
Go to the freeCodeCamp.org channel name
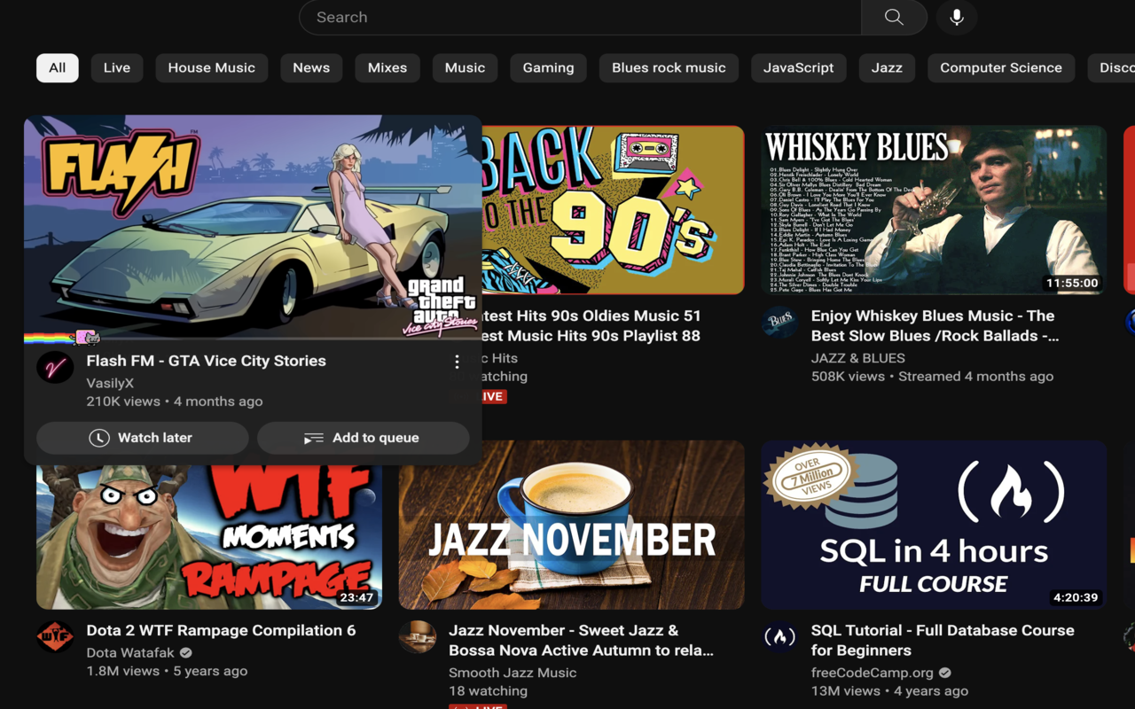coord(873,673)
